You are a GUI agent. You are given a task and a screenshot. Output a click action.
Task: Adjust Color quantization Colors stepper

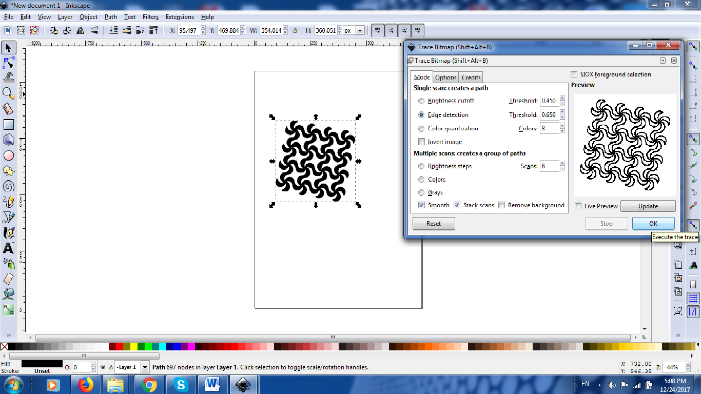coord(562,128)
